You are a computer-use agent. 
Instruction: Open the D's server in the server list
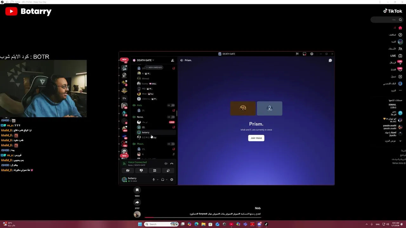coord(124,98)
